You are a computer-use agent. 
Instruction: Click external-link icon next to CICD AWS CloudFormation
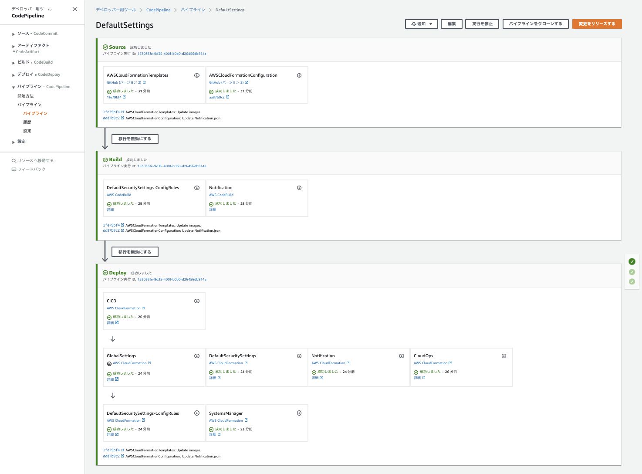point(143,308)
